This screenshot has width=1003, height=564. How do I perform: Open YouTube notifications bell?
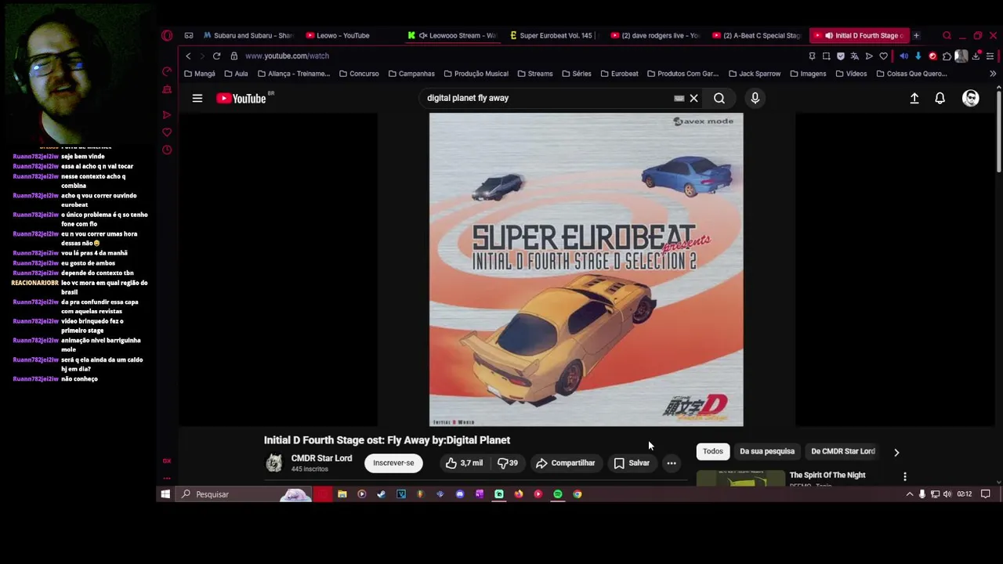(x=940, y=99)
